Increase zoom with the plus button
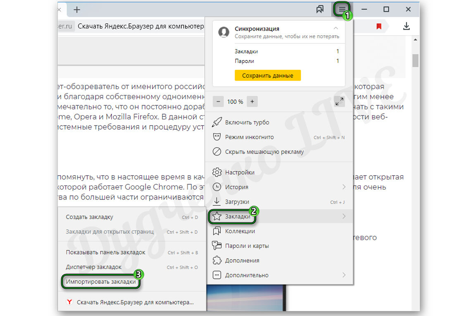This screenshot has height=316, width=450. 252,102
